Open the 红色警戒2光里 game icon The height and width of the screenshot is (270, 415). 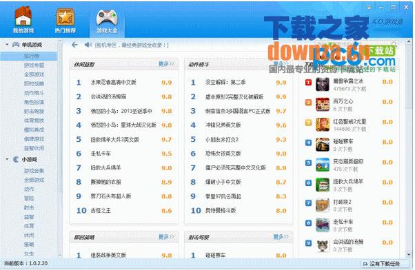pyautogui.click(x=323, y=125)
